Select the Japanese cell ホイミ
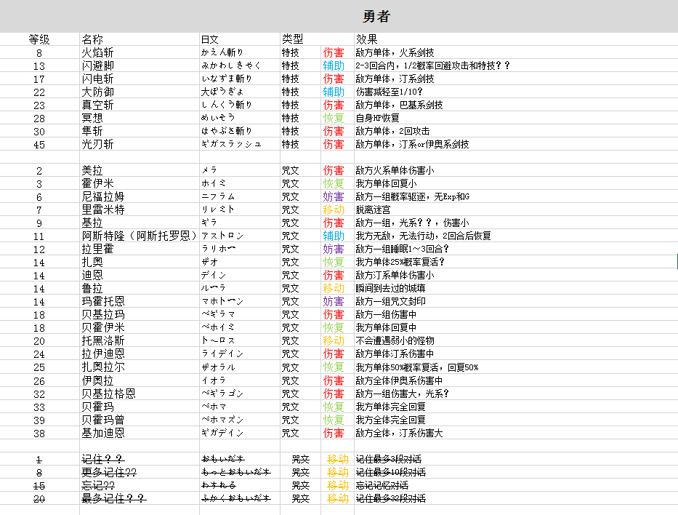The height and width of the screenshot is (515, 678). 214,183
